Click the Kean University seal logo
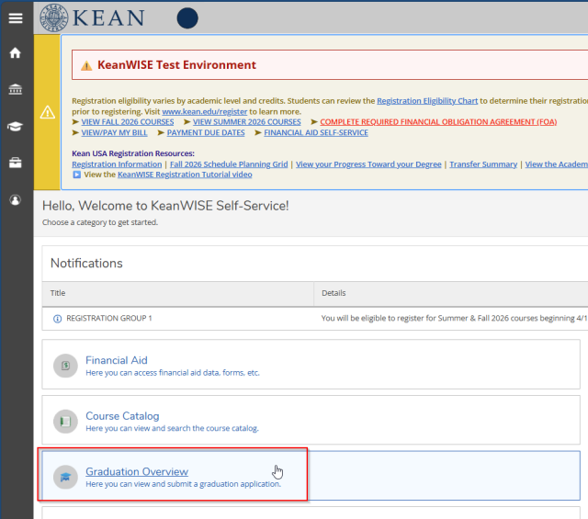 pyautogui.click(x=54, y=17)
